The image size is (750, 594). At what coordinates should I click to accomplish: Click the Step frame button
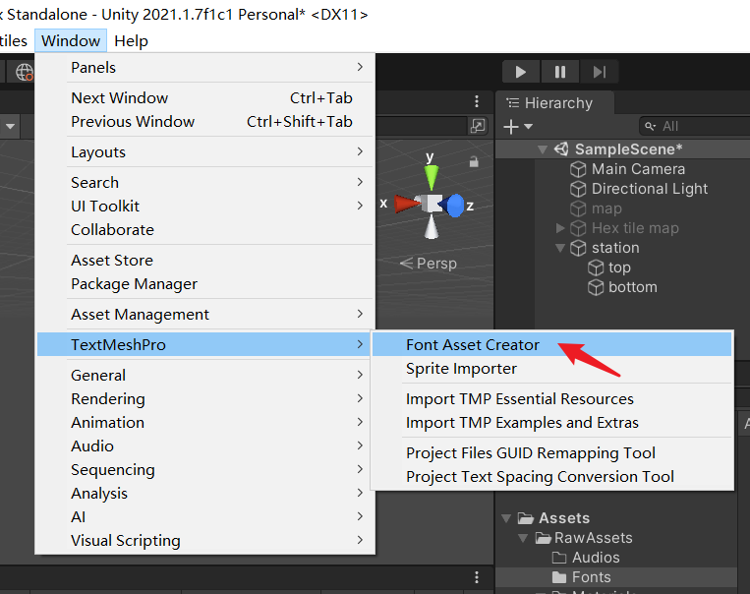coord(600,72)
